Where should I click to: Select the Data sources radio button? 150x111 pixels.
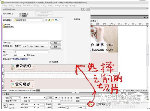coord(20,16)
